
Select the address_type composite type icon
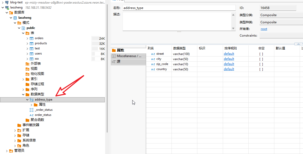(32, 100)
